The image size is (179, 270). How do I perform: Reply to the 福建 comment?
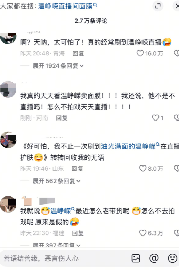78,233
